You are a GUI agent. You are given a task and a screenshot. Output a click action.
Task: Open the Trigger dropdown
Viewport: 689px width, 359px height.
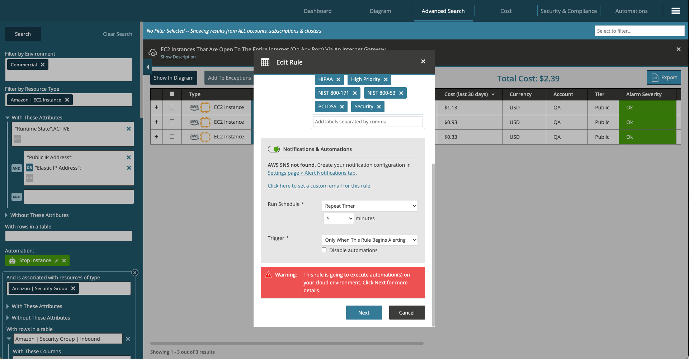370,240
